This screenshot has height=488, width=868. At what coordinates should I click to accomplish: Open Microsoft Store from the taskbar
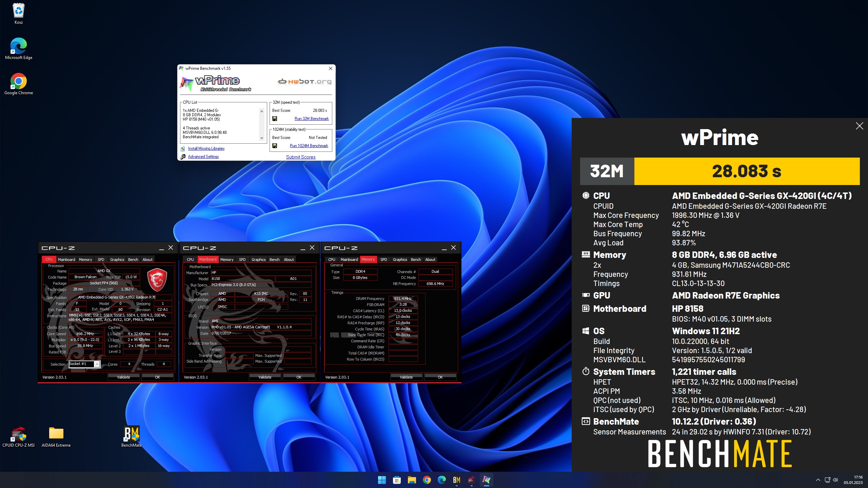(397, 480)
